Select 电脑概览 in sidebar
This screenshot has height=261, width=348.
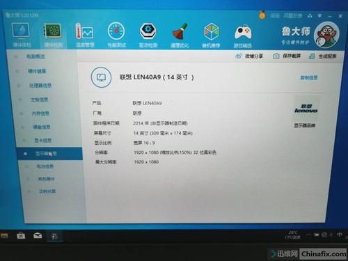click(x=35, y=56)
